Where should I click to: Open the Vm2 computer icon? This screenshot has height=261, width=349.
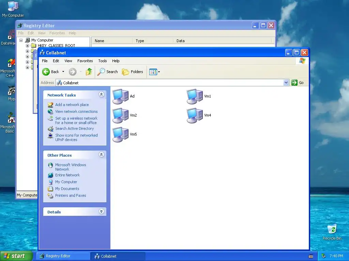point(120,116)
